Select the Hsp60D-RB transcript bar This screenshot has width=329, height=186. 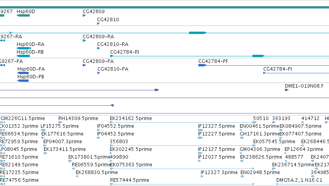tap(23, 56)
